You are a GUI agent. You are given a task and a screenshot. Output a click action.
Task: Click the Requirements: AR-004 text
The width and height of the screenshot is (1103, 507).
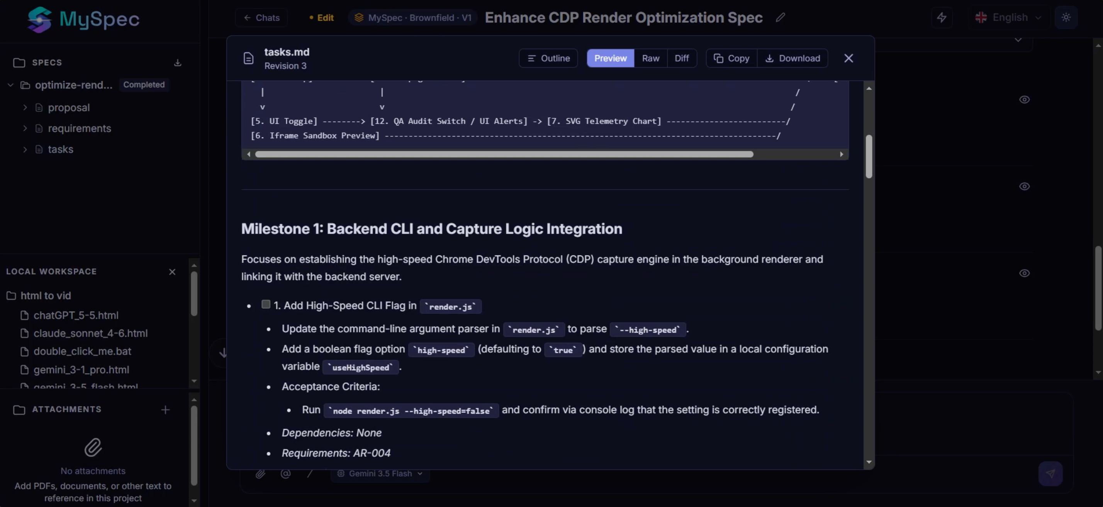336,453
